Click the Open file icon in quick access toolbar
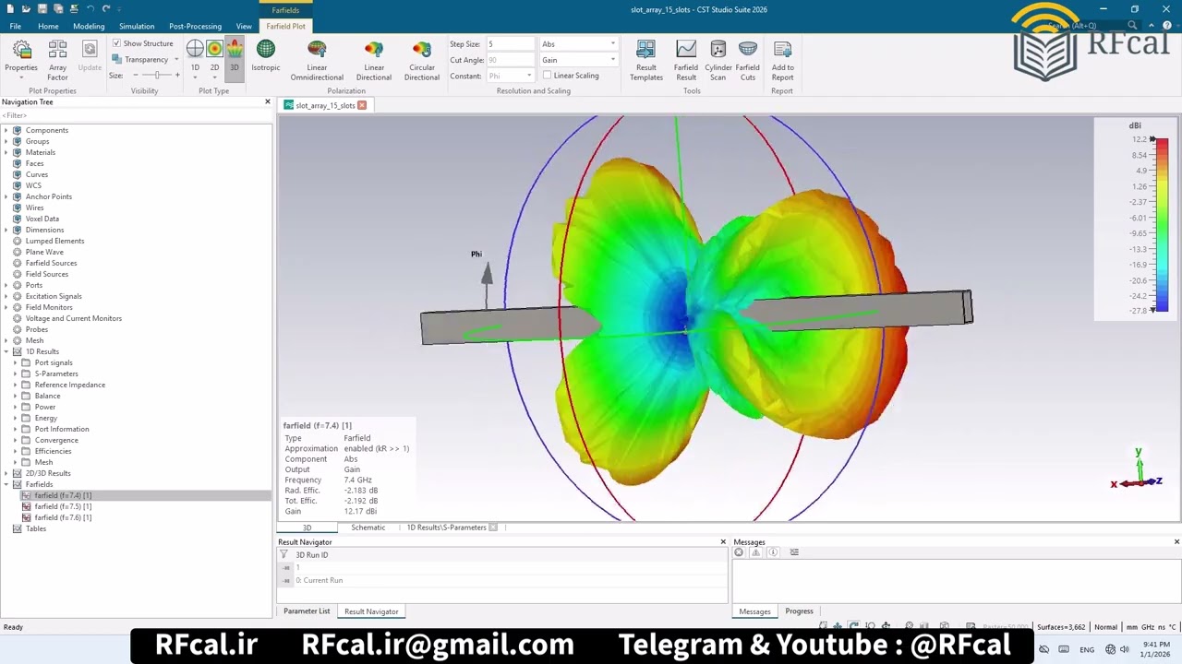 (26, 9)
